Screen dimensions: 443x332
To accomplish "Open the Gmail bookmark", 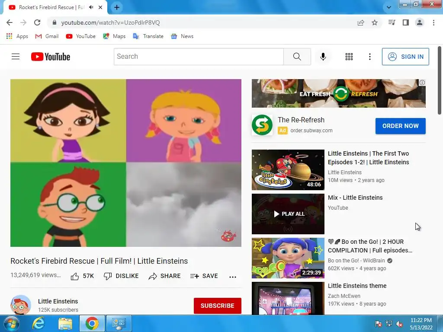I will point(47,36).
